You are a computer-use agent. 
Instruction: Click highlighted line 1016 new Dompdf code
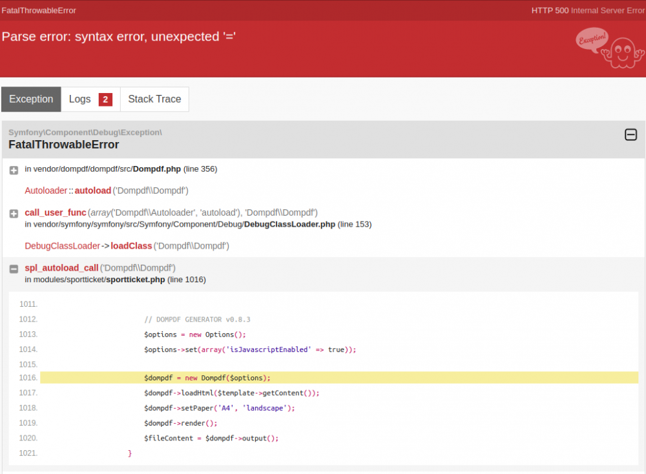point(207,378)
